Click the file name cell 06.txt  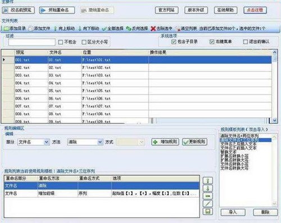click(65, 99)
